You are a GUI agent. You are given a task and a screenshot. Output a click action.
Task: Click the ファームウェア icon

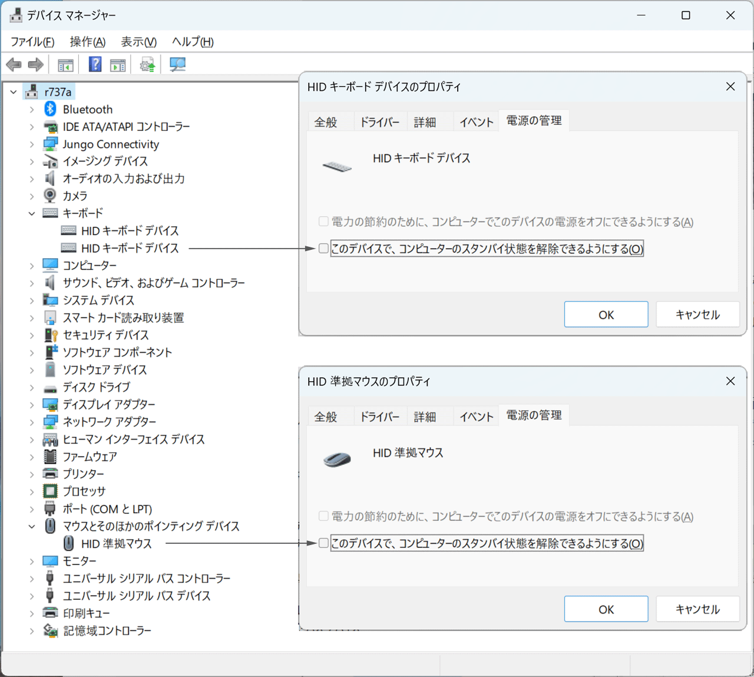pyautogui.click(x=51, y=457)
